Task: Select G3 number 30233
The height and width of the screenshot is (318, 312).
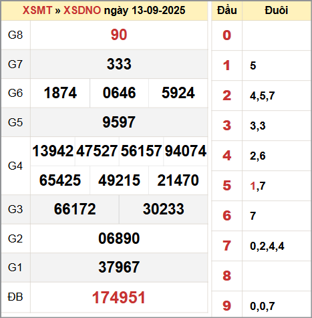Action: tap(164, 209)
